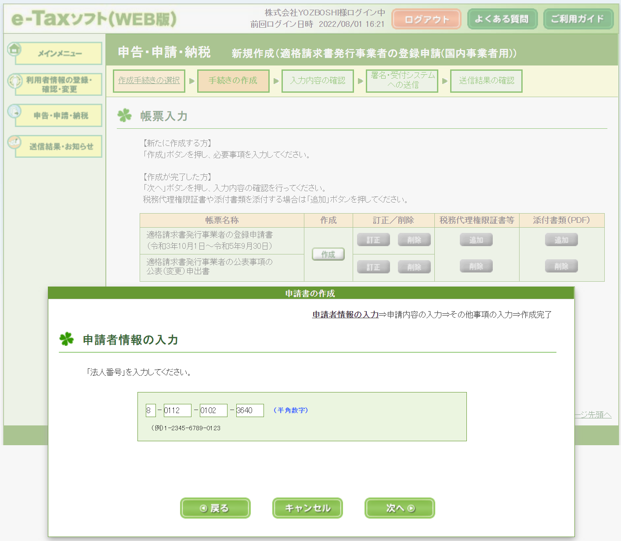Click the 法人番号 field containing 0112
This screenshot has height=541, width=621.
coord(177,410)
